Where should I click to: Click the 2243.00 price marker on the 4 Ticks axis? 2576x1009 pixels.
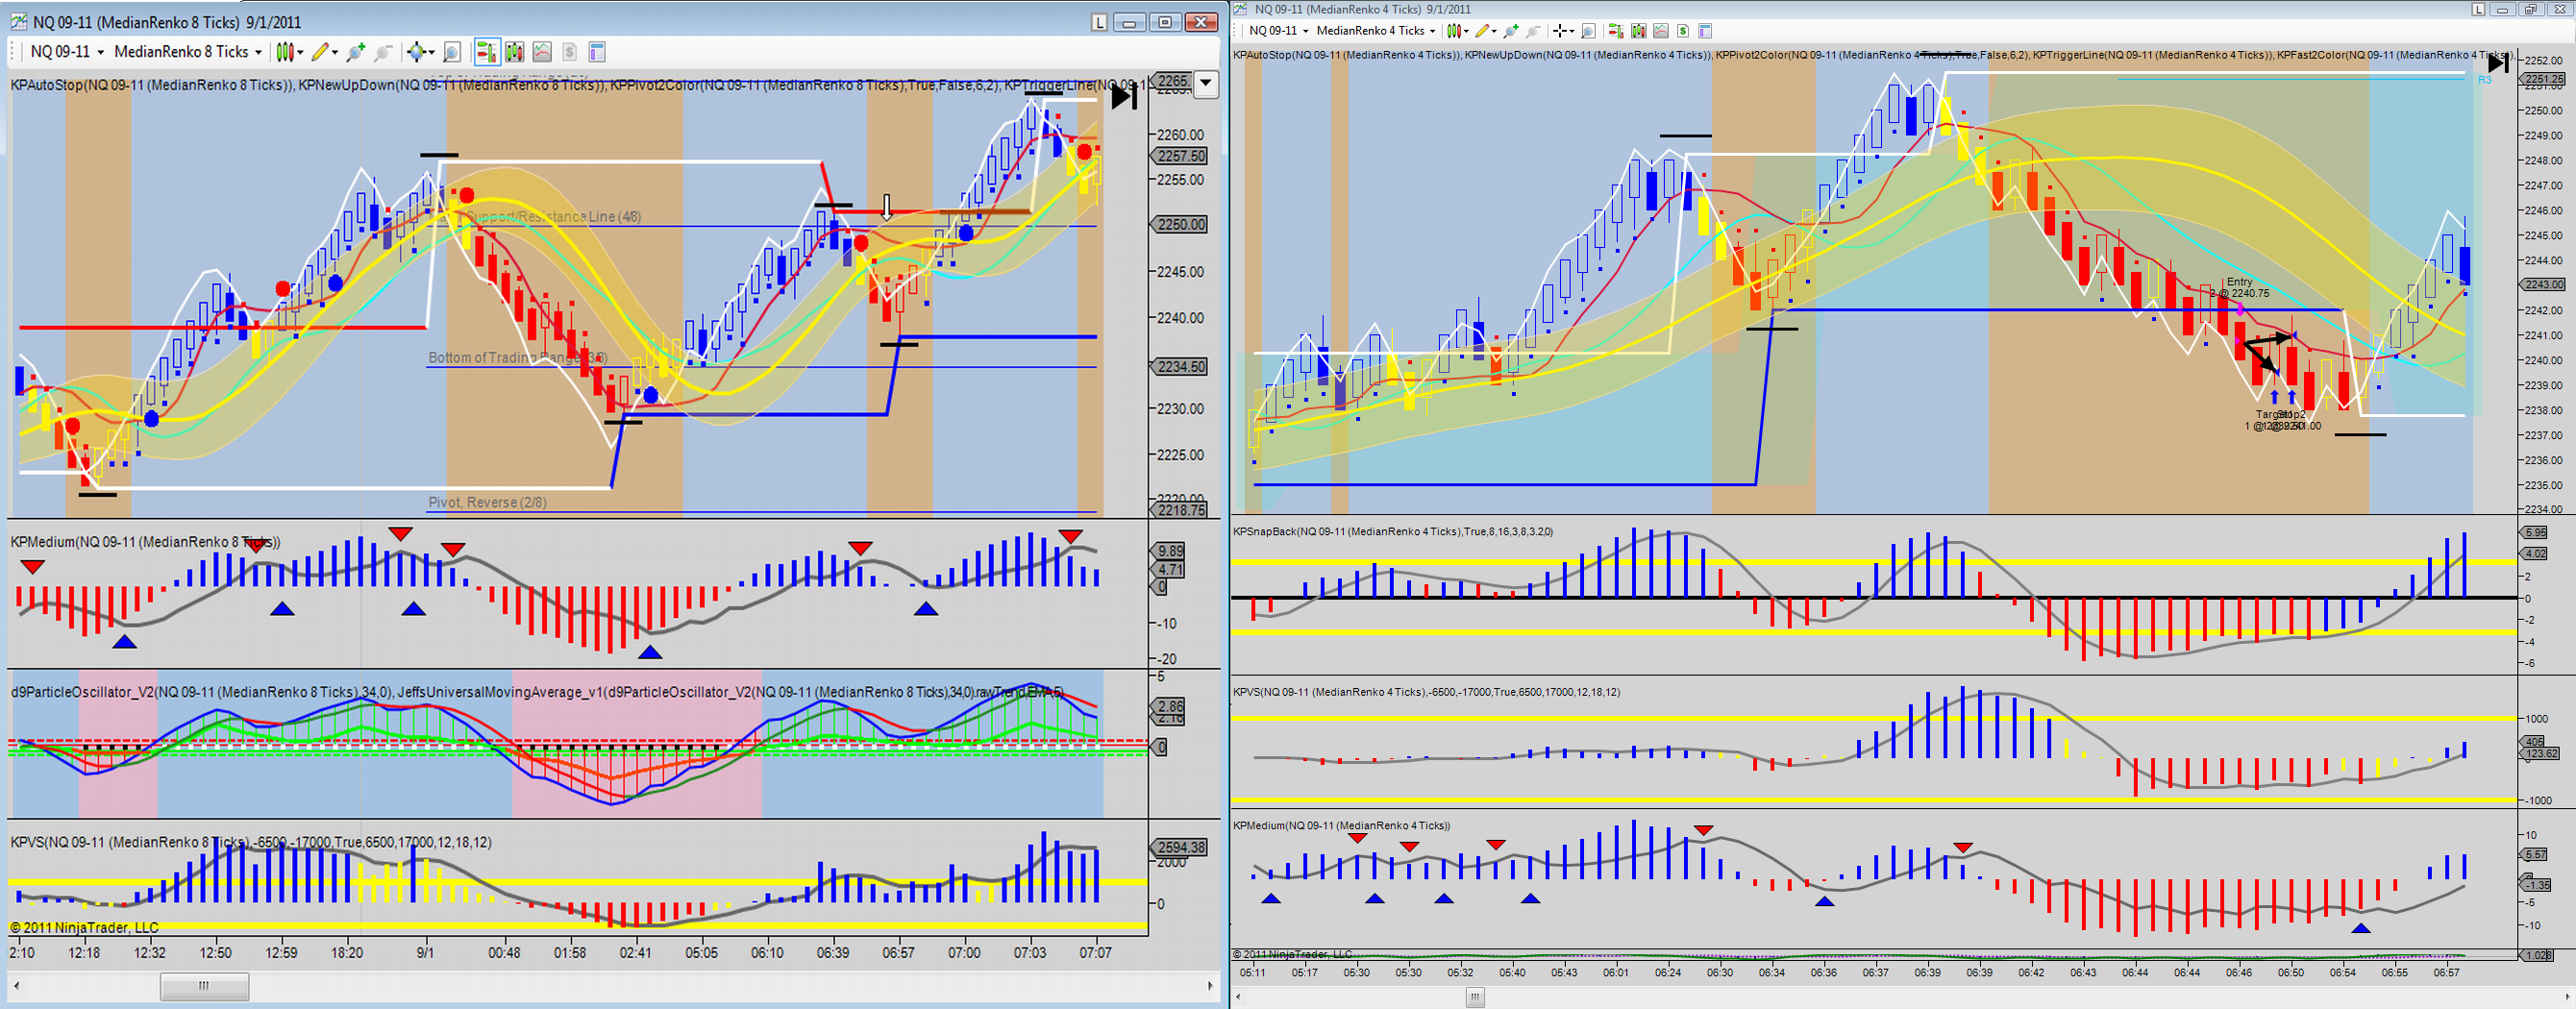pos(2544,284)
